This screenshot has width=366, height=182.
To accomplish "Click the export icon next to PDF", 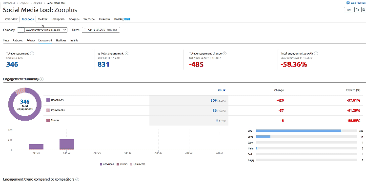I will 357,10.
